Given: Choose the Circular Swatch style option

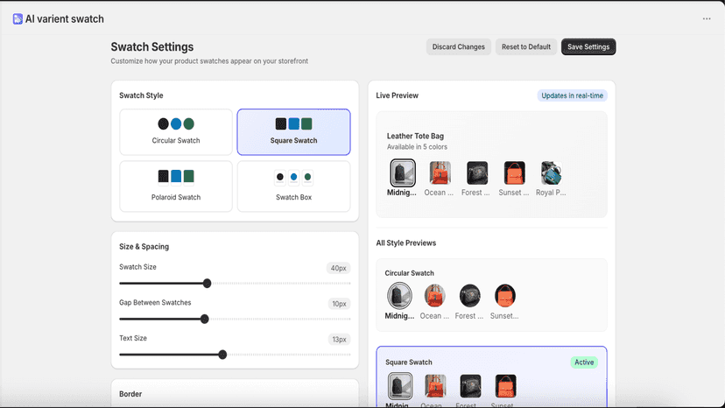Looking at the screenshot, I should (x=176, y=132).
